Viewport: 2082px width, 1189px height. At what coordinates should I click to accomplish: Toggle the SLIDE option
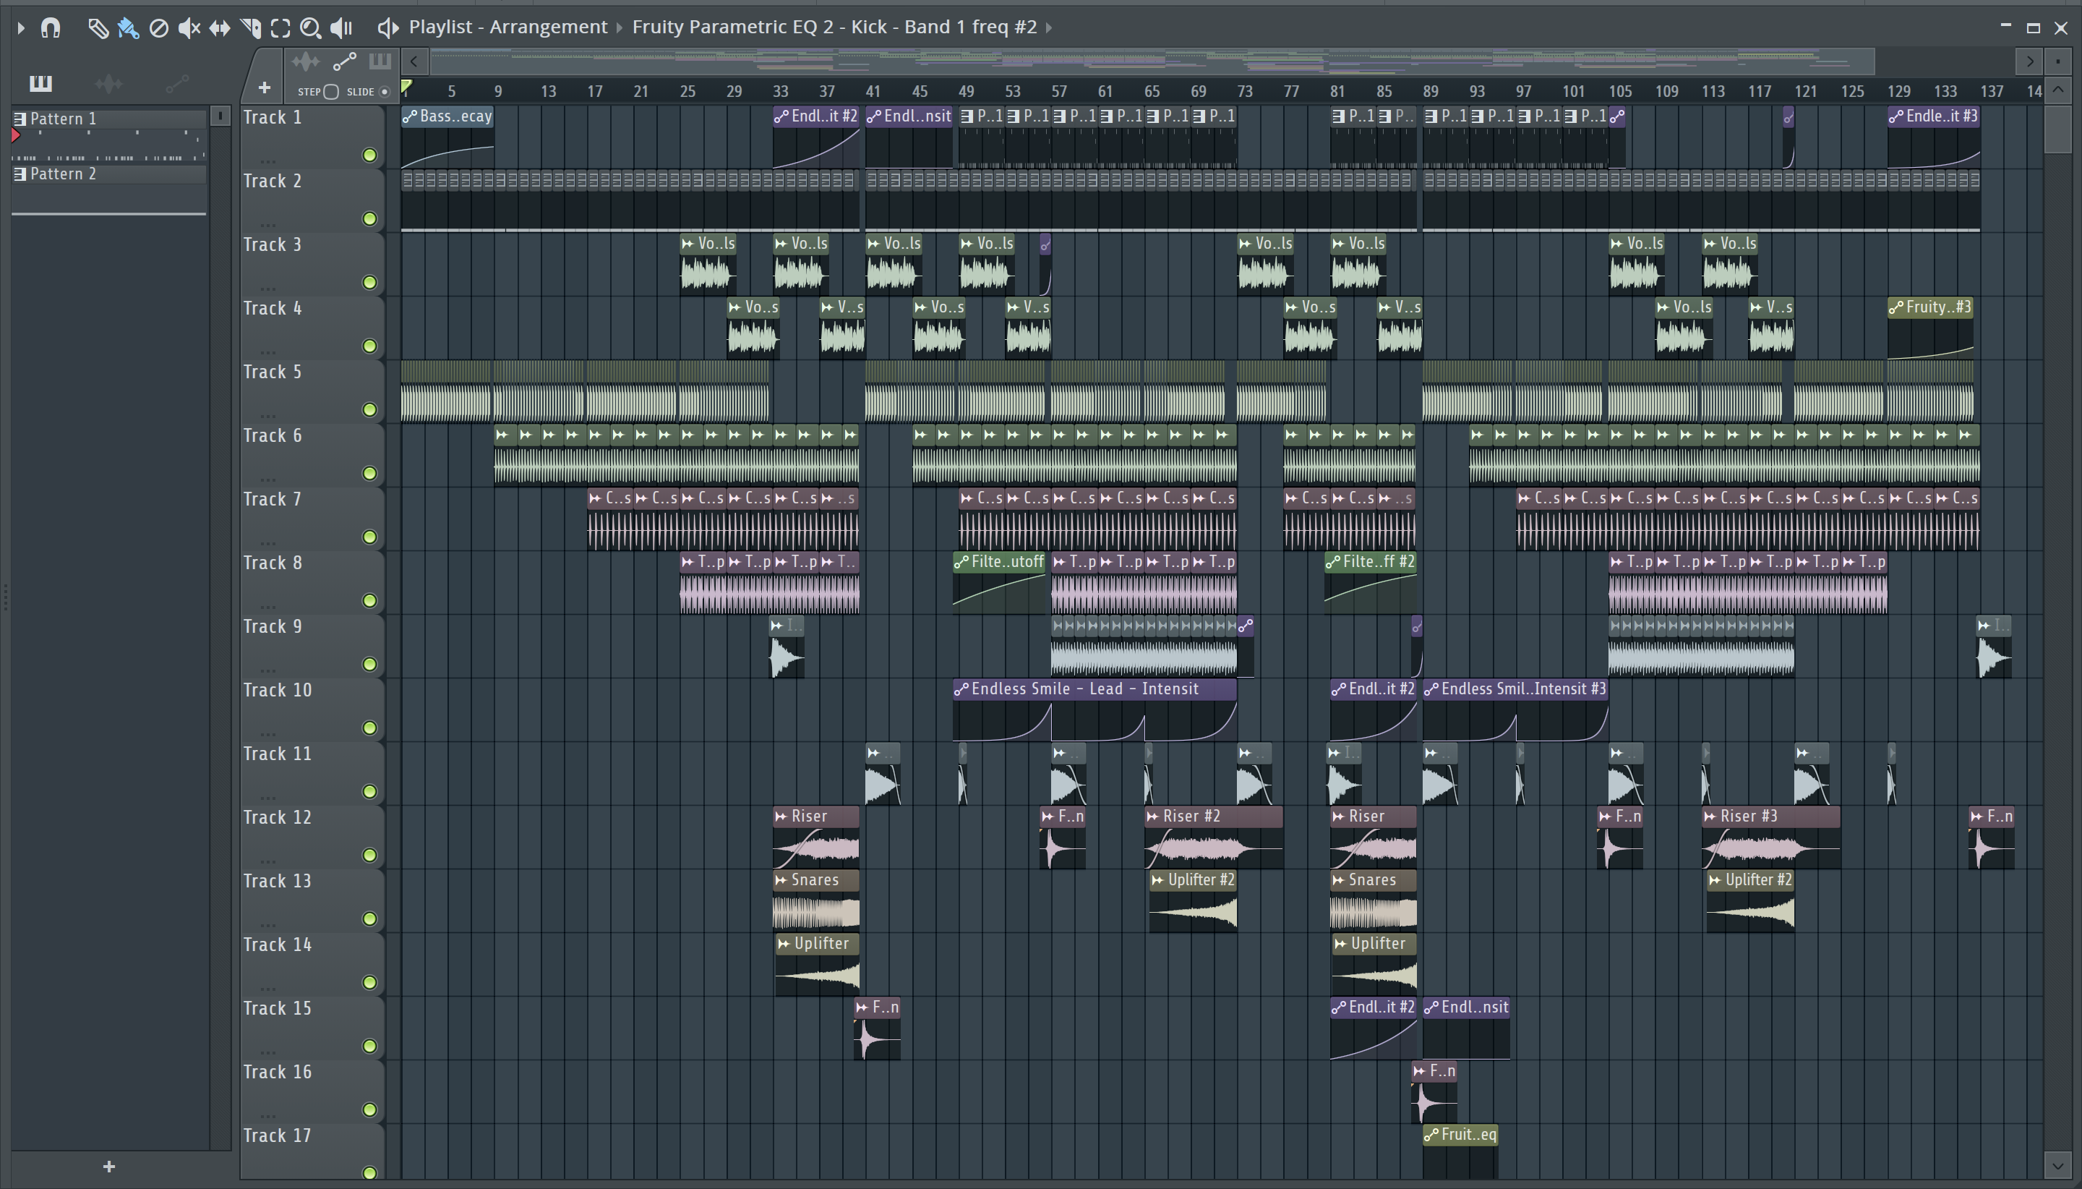point(385,91)
